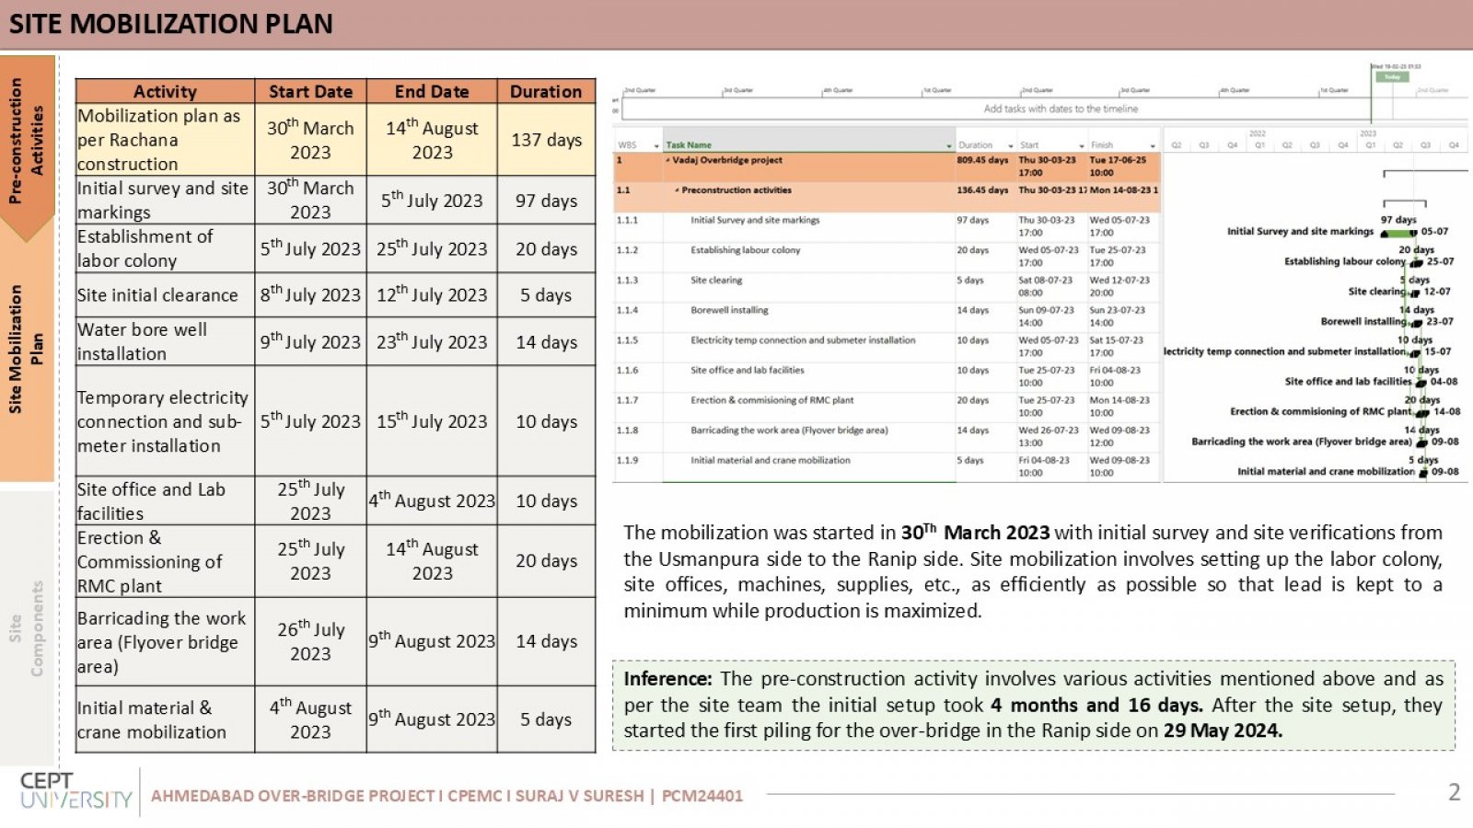Select 'Initial material & crane mobilization' table cell

[x=165, y=719]
